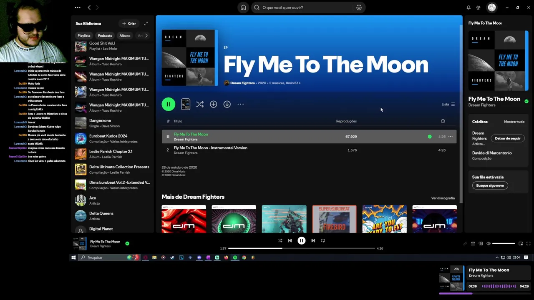Viewport: 534px width, 300px height.
Task: Open the Spotify home page
Action: tap(243, 7)
